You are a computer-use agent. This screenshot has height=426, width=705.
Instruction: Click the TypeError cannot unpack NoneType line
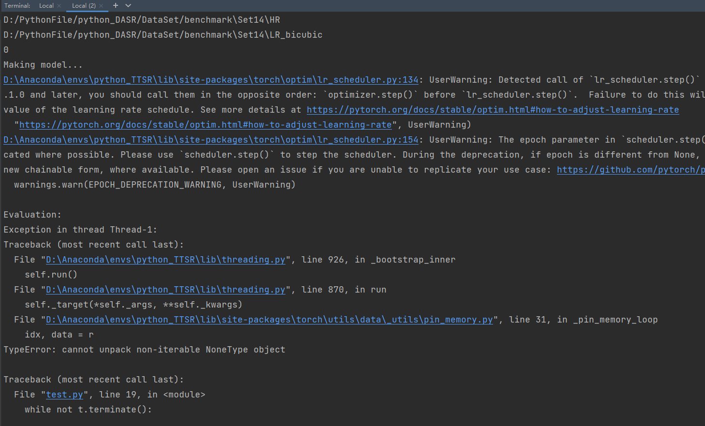point(144,350)
